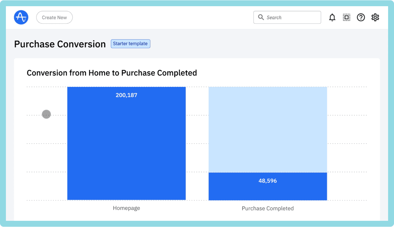Select the Homepage funnel bar
Screen dimensions: 394x227
(126, 143)
